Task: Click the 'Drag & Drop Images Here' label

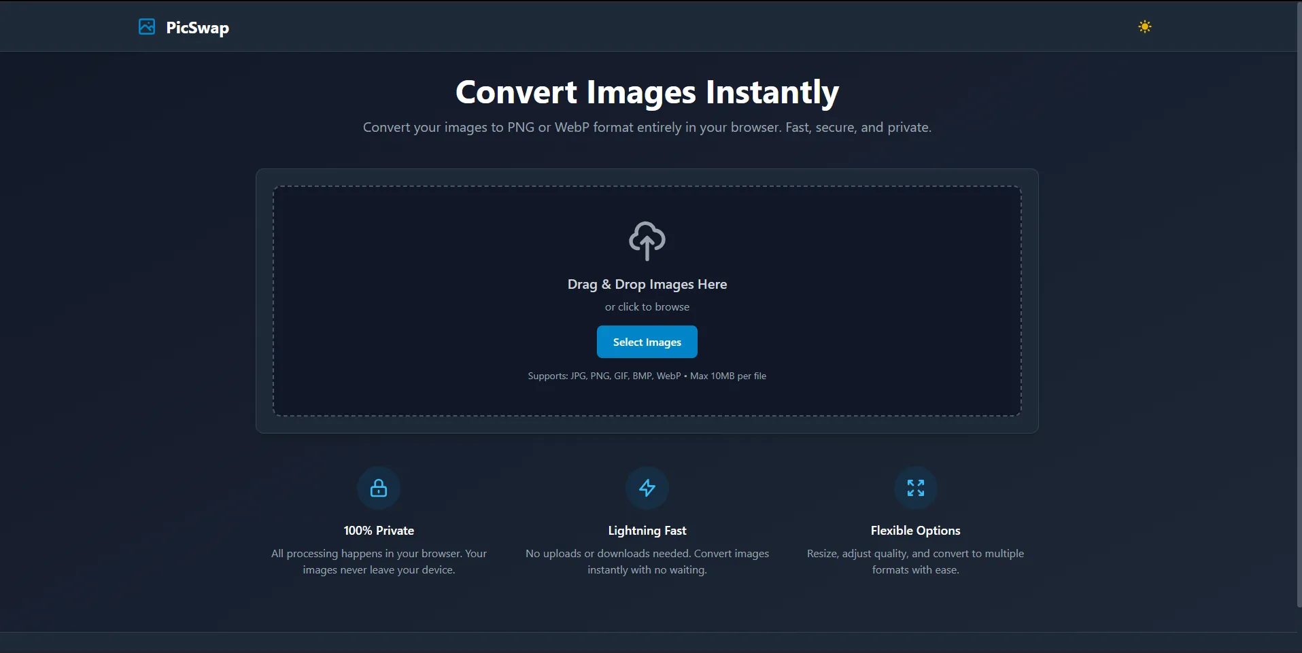Action: click(x=647, y=285)
